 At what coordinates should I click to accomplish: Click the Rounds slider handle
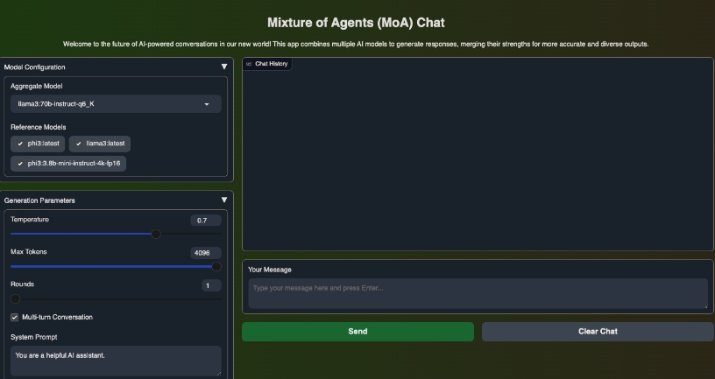[15, 298]
